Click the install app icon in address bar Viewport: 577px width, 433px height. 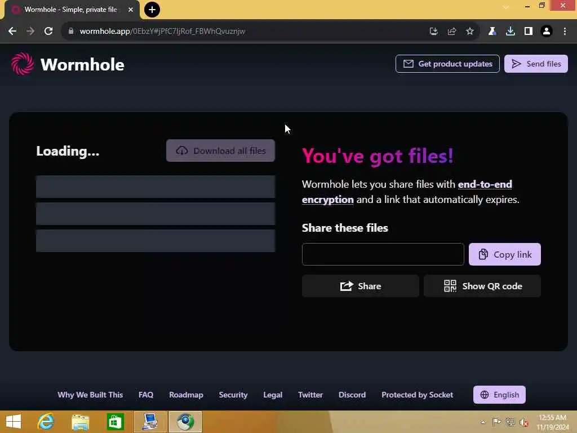coord(434,32)
